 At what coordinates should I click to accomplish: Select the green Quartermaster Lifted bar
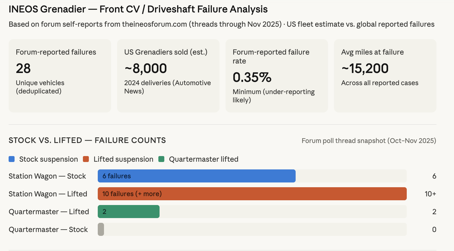pos(128,212)
